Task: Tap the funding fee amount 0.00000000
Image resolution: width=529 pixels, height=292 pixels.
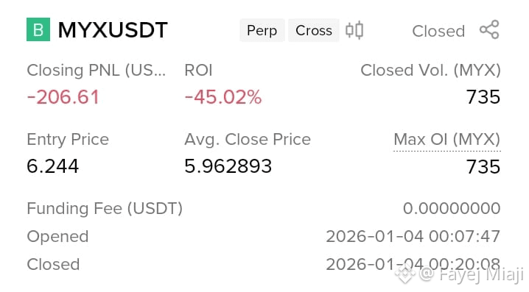Action: pyautogui.click(x=452, y=208)
